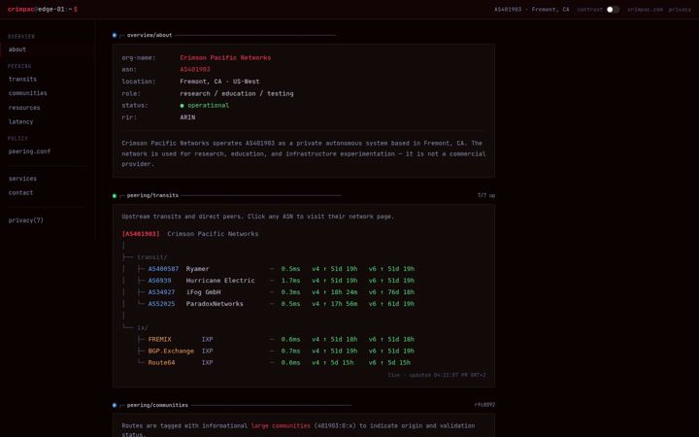Open the Route64 IXP link
Screen dimensions: 699x437
(x=161, y=362)
